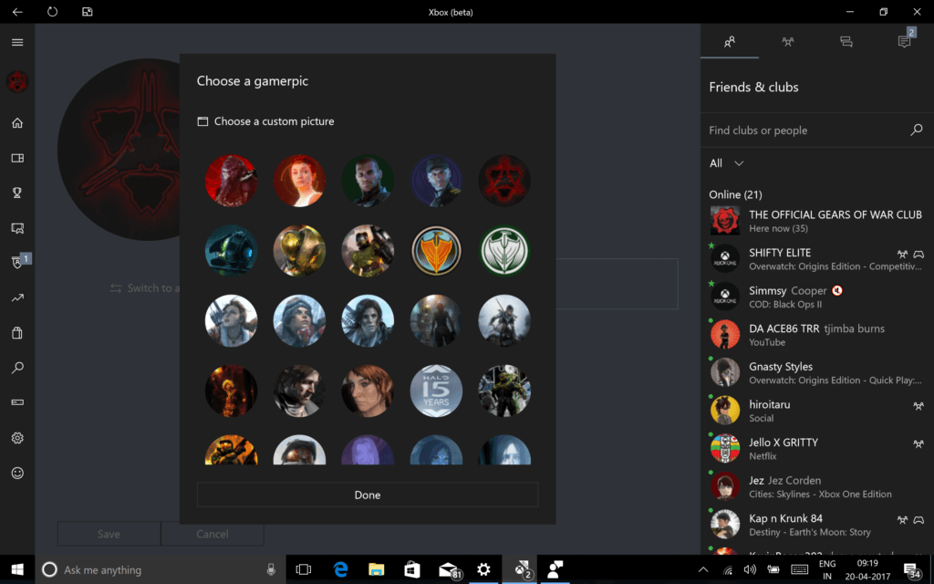Open Clubs shield icon with badge

click(18, 262)
